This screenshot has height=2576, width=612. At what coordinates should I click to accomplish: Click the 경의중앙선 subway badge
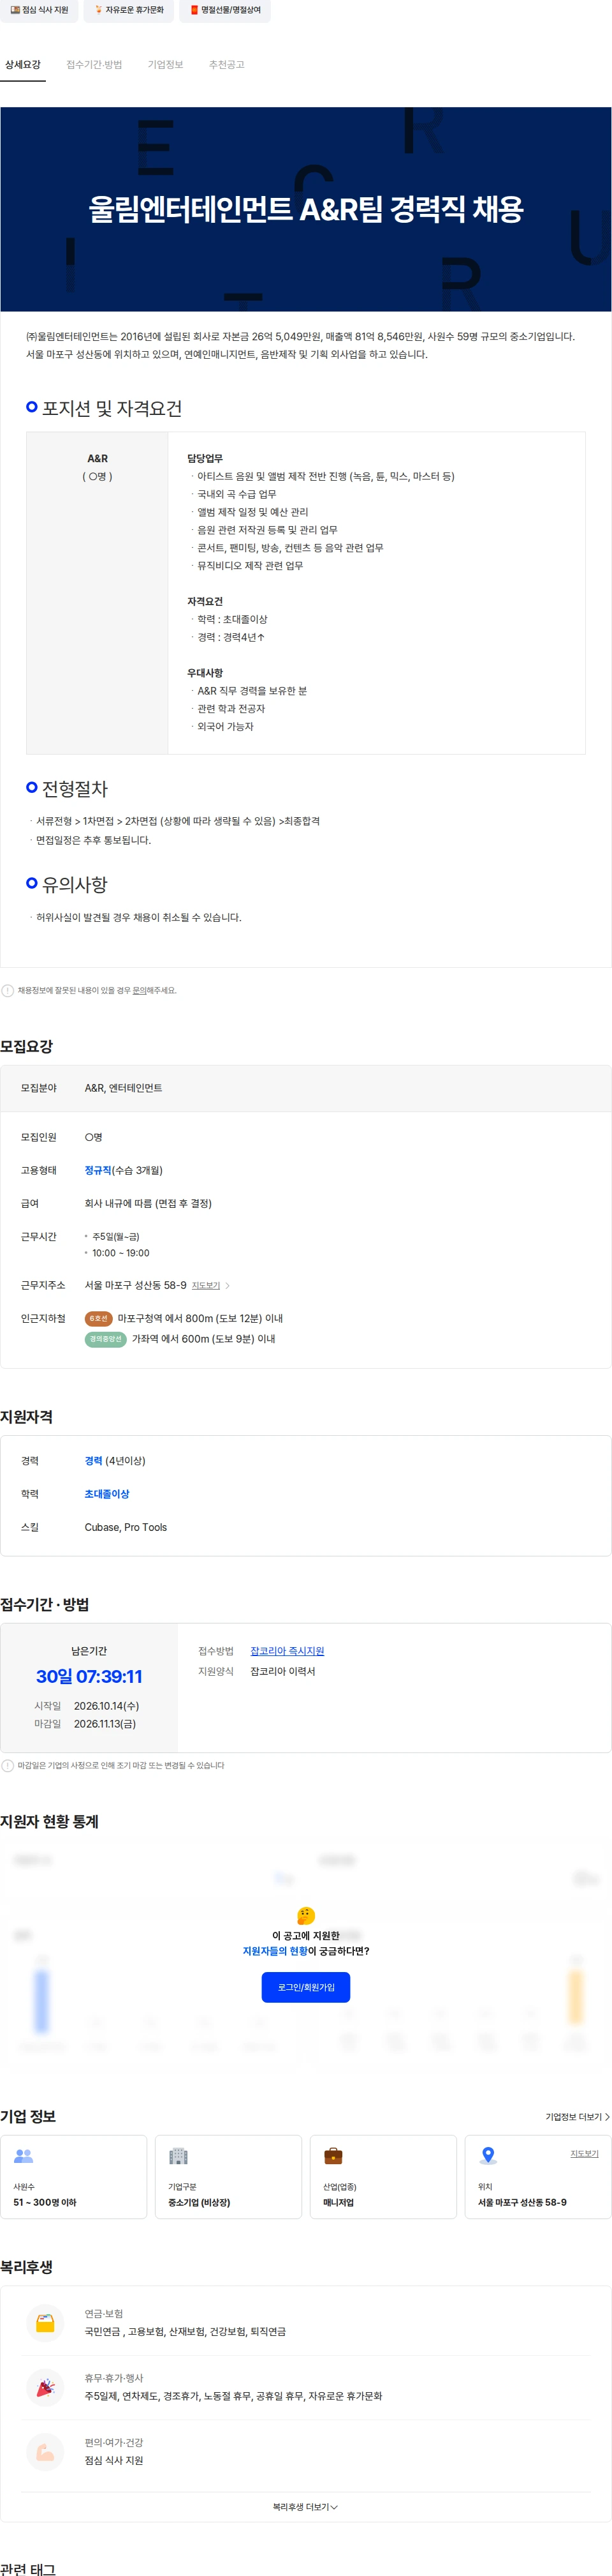point(106,1338)
